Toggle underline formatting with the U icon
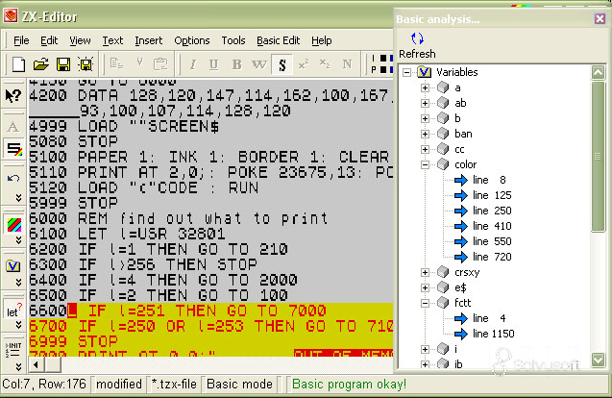The height and width of the screenshot is (398, 612). point(213,64)
